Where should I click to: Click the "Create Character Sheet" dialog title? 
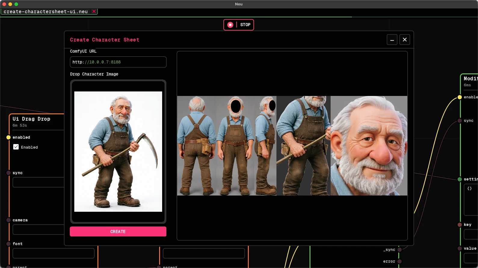tap(105, 40)
